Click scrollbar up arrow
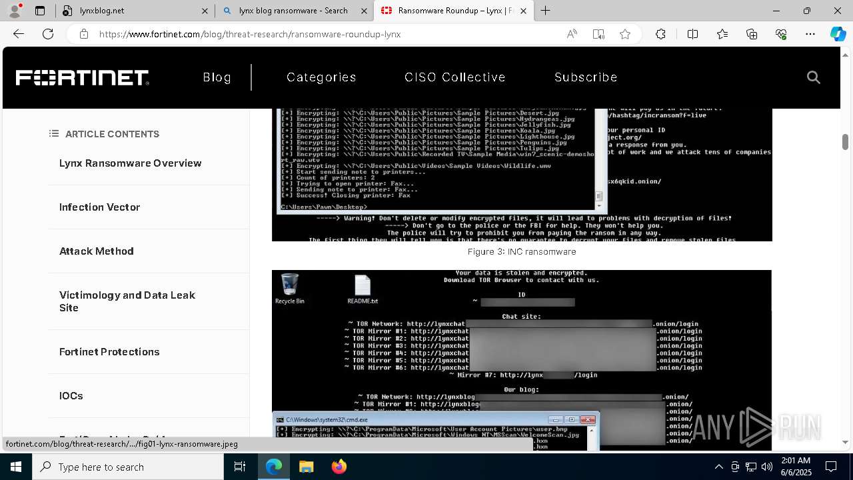The image size is (853, 480). 845,54
